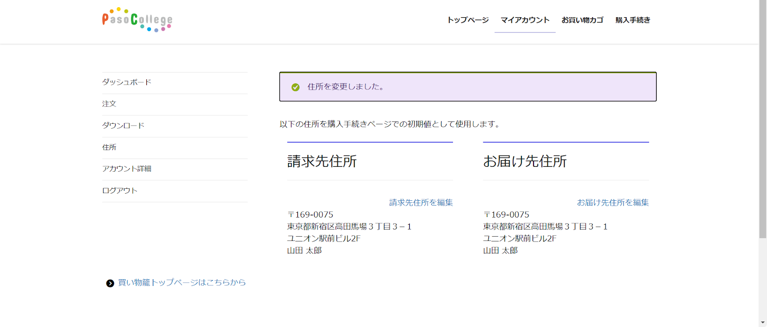
Task: Open ダウンロード in the sidebar
Action: coord(123,126)
